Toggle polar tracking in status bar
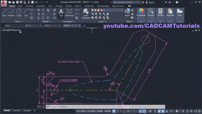The width and height of the screenshot is (202, 114). (x=128, y=111)
